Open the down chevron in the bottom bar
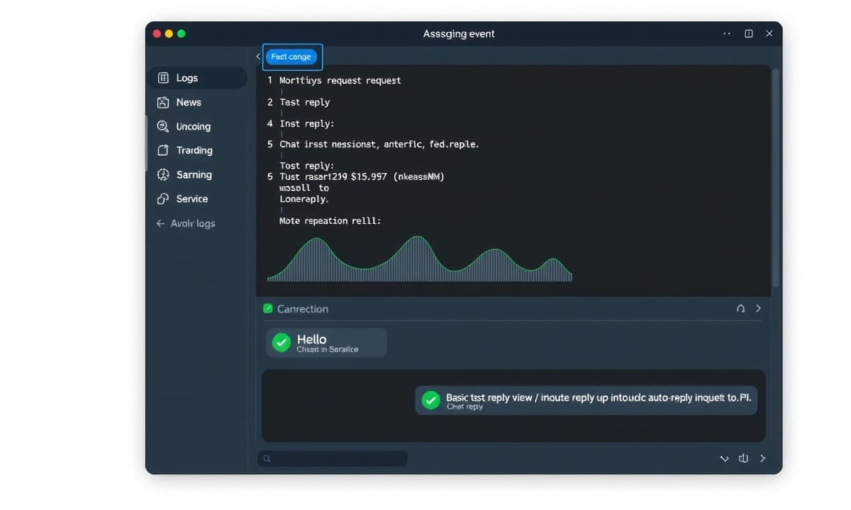 coord(724,459)
